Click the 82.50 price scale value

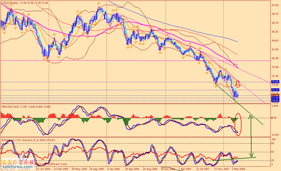click(x=275, y=50)
